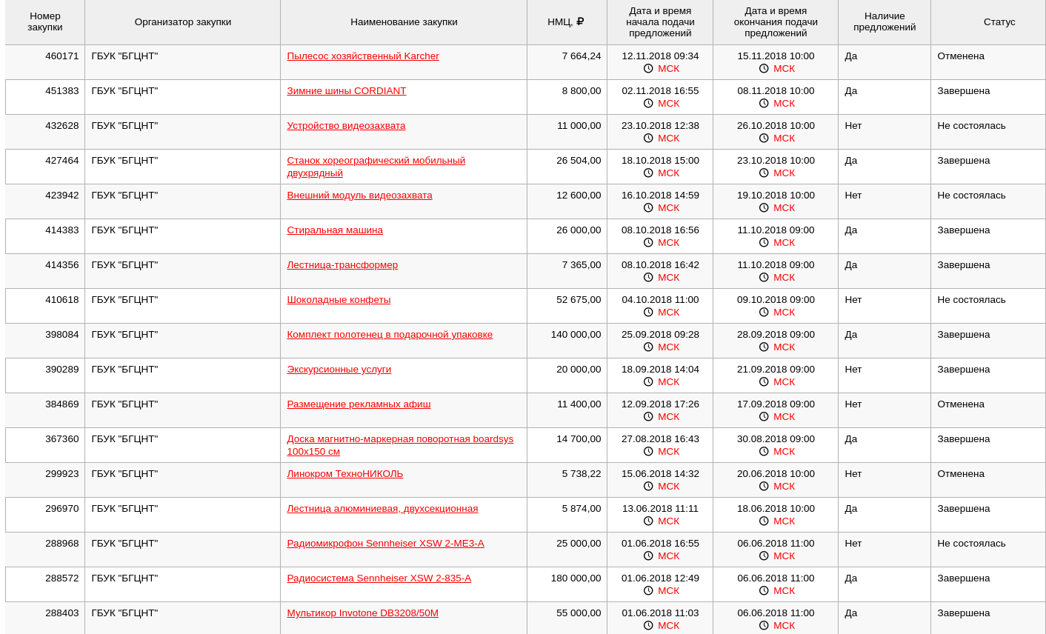
Task: Open the Лестница-трансформер purchase link
Action: (342, 265)
